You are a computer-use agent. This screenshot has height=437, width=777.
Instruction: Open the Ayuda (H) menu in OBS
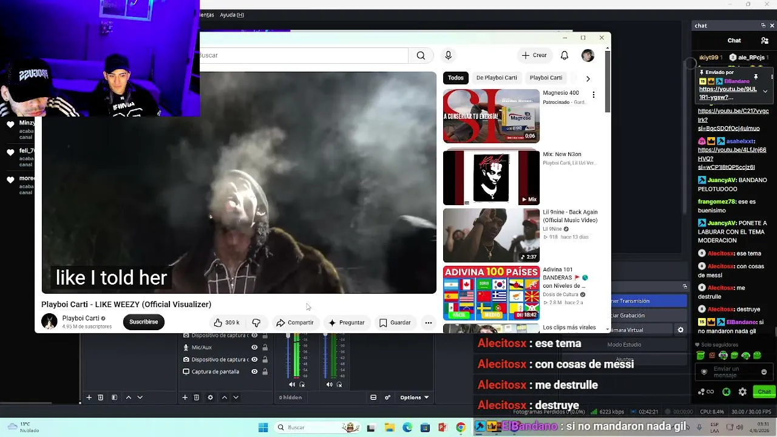pos(232,15)
